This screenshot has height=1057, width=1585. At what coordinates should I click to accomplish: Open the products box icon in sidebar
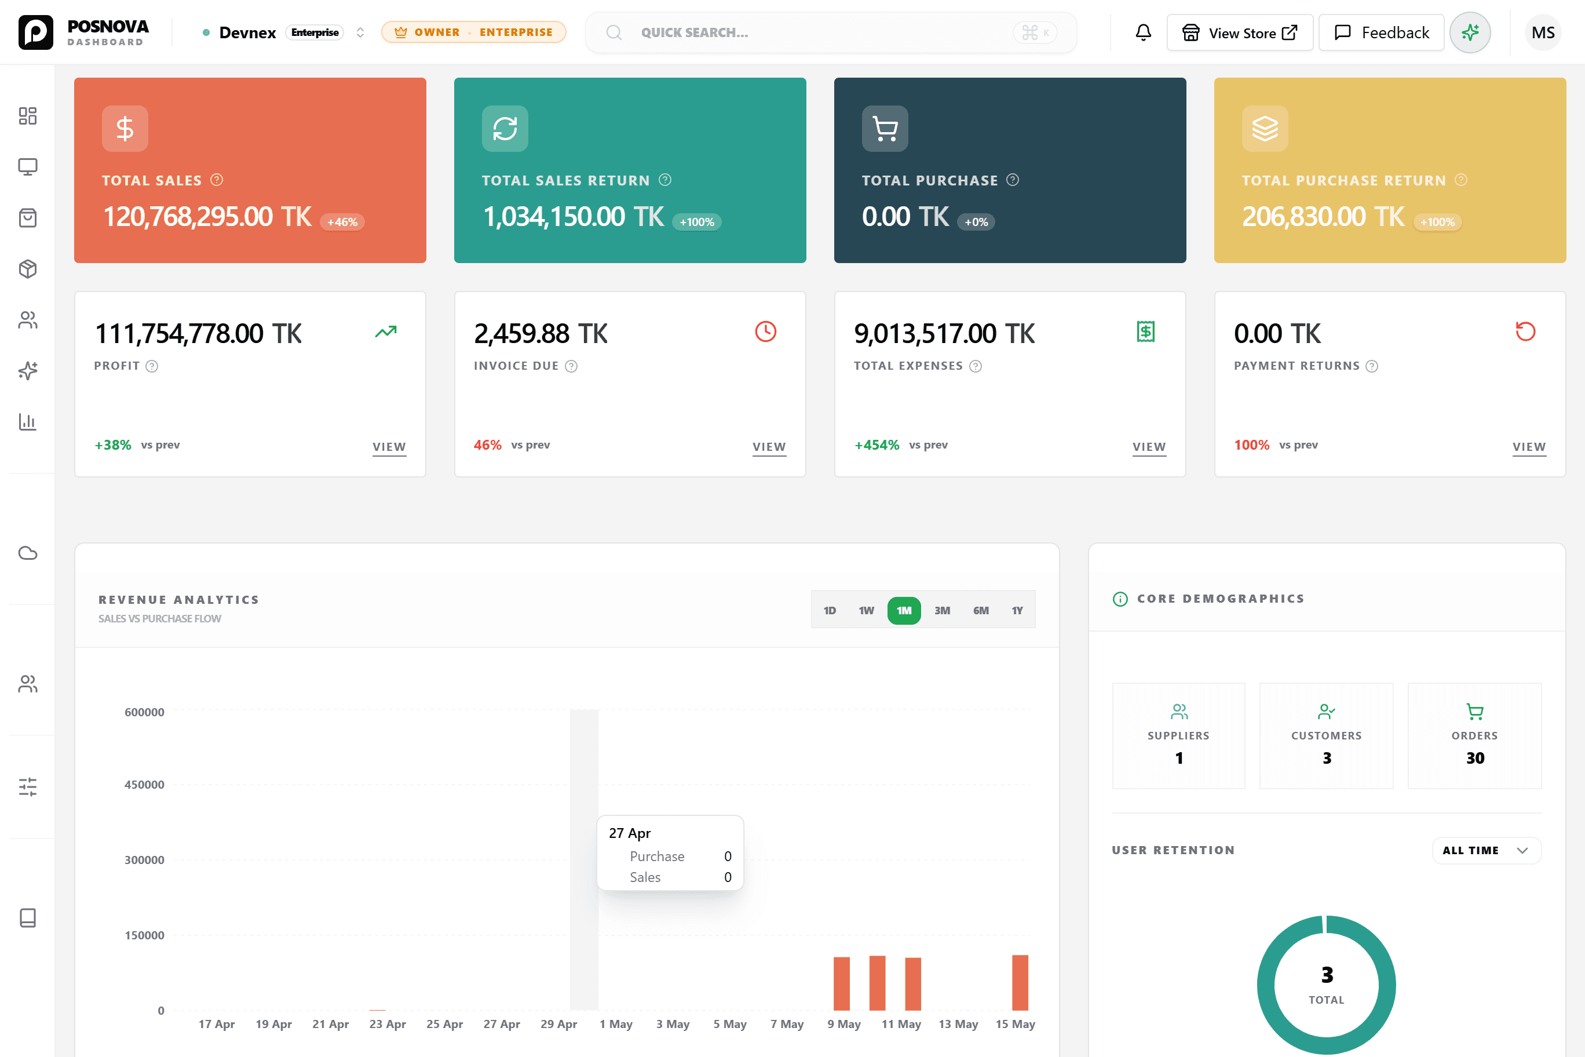click(28, 269)
